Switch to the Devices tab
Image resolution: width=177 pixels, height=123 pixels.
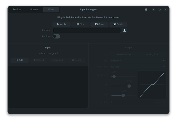17,9
